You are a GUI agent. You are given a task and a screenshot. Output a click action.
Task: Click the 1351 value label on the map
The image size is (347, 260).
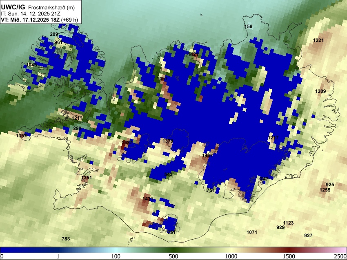click(x=86, y=178)
